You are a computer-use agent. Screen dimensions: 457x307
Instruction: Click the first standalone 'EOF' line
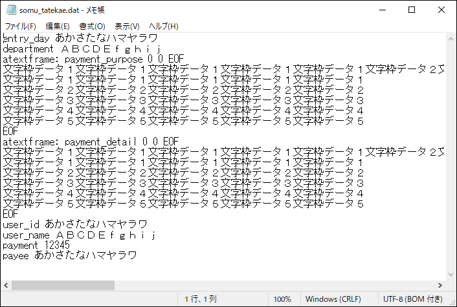pos(10,131)
